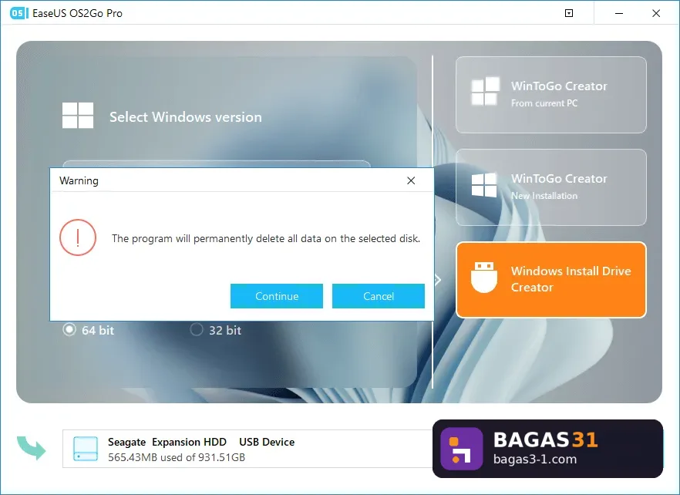Click '565.43MB used of 931.51GB' text
Viewport: 680px width, 495px height.
(x=177, y=457)
